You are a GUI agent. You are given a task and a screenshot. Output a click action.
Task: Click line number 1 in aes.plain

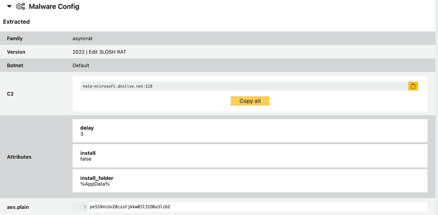[x=84, y=207]
